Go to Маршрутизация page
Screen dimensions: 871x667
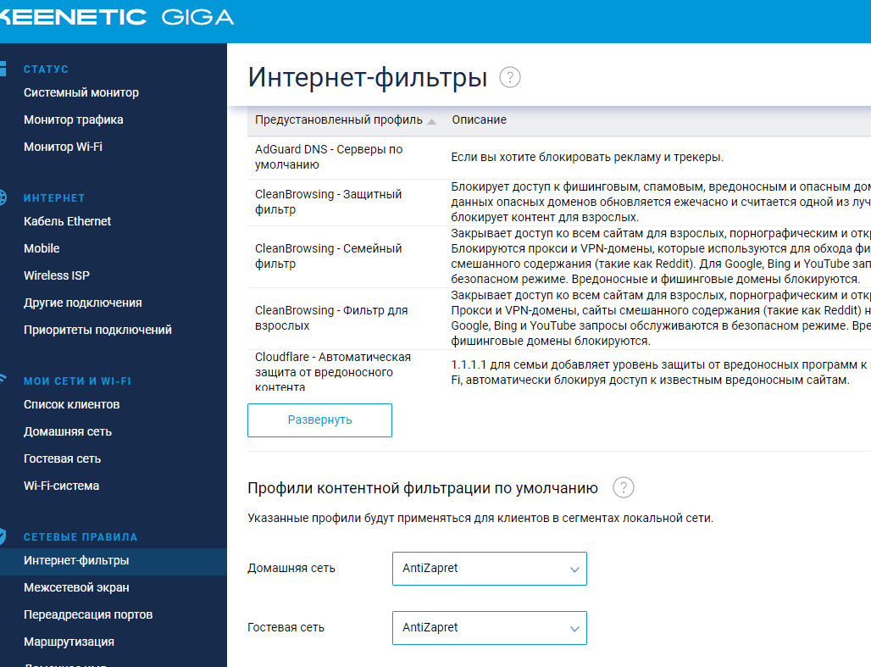[69, 642]
